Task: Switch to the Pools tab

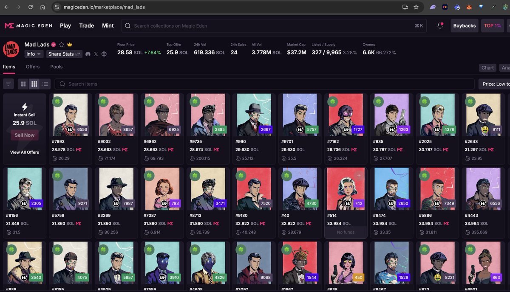Action: click(x=57, y=67)
